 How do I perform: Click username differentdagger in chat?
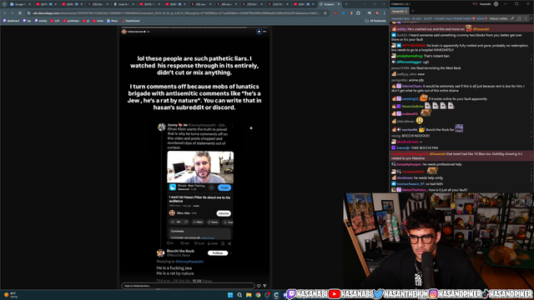pos(409,62)
